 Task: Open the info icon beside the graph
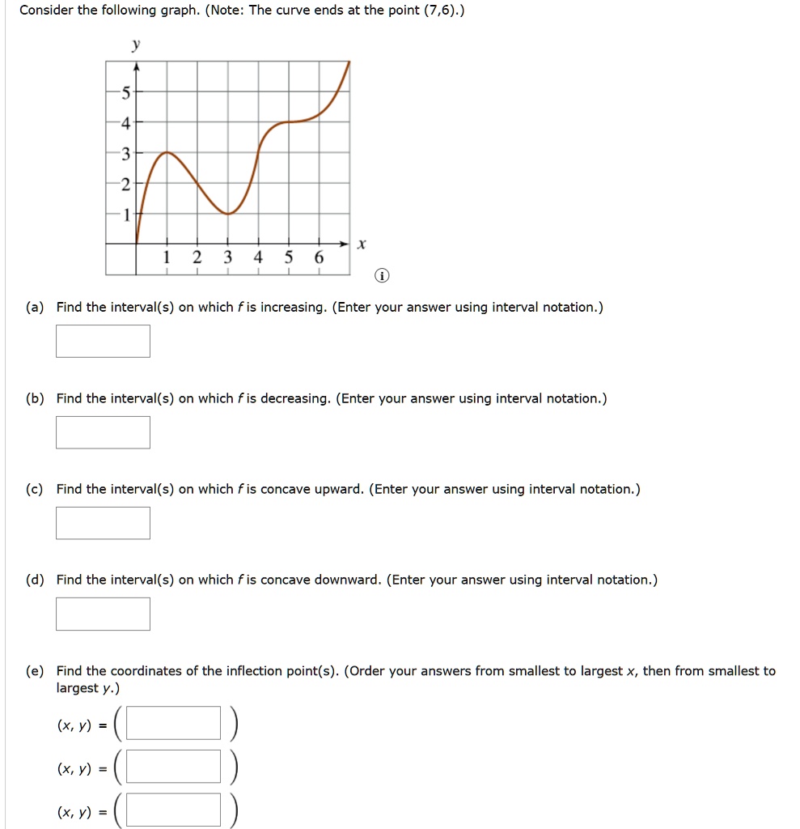382,275
